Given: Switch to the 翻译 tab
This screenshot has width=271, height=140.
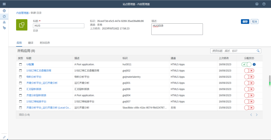Looking at the screenshot, I should point(31,43).
